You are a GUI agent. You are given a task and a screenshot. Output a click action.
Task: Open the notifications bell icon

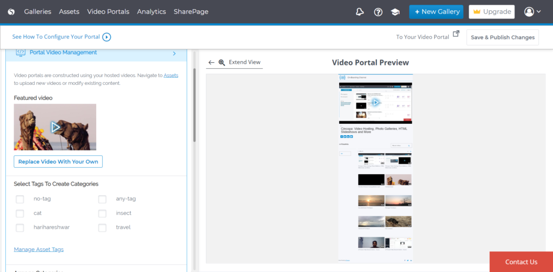pos(360,12)
